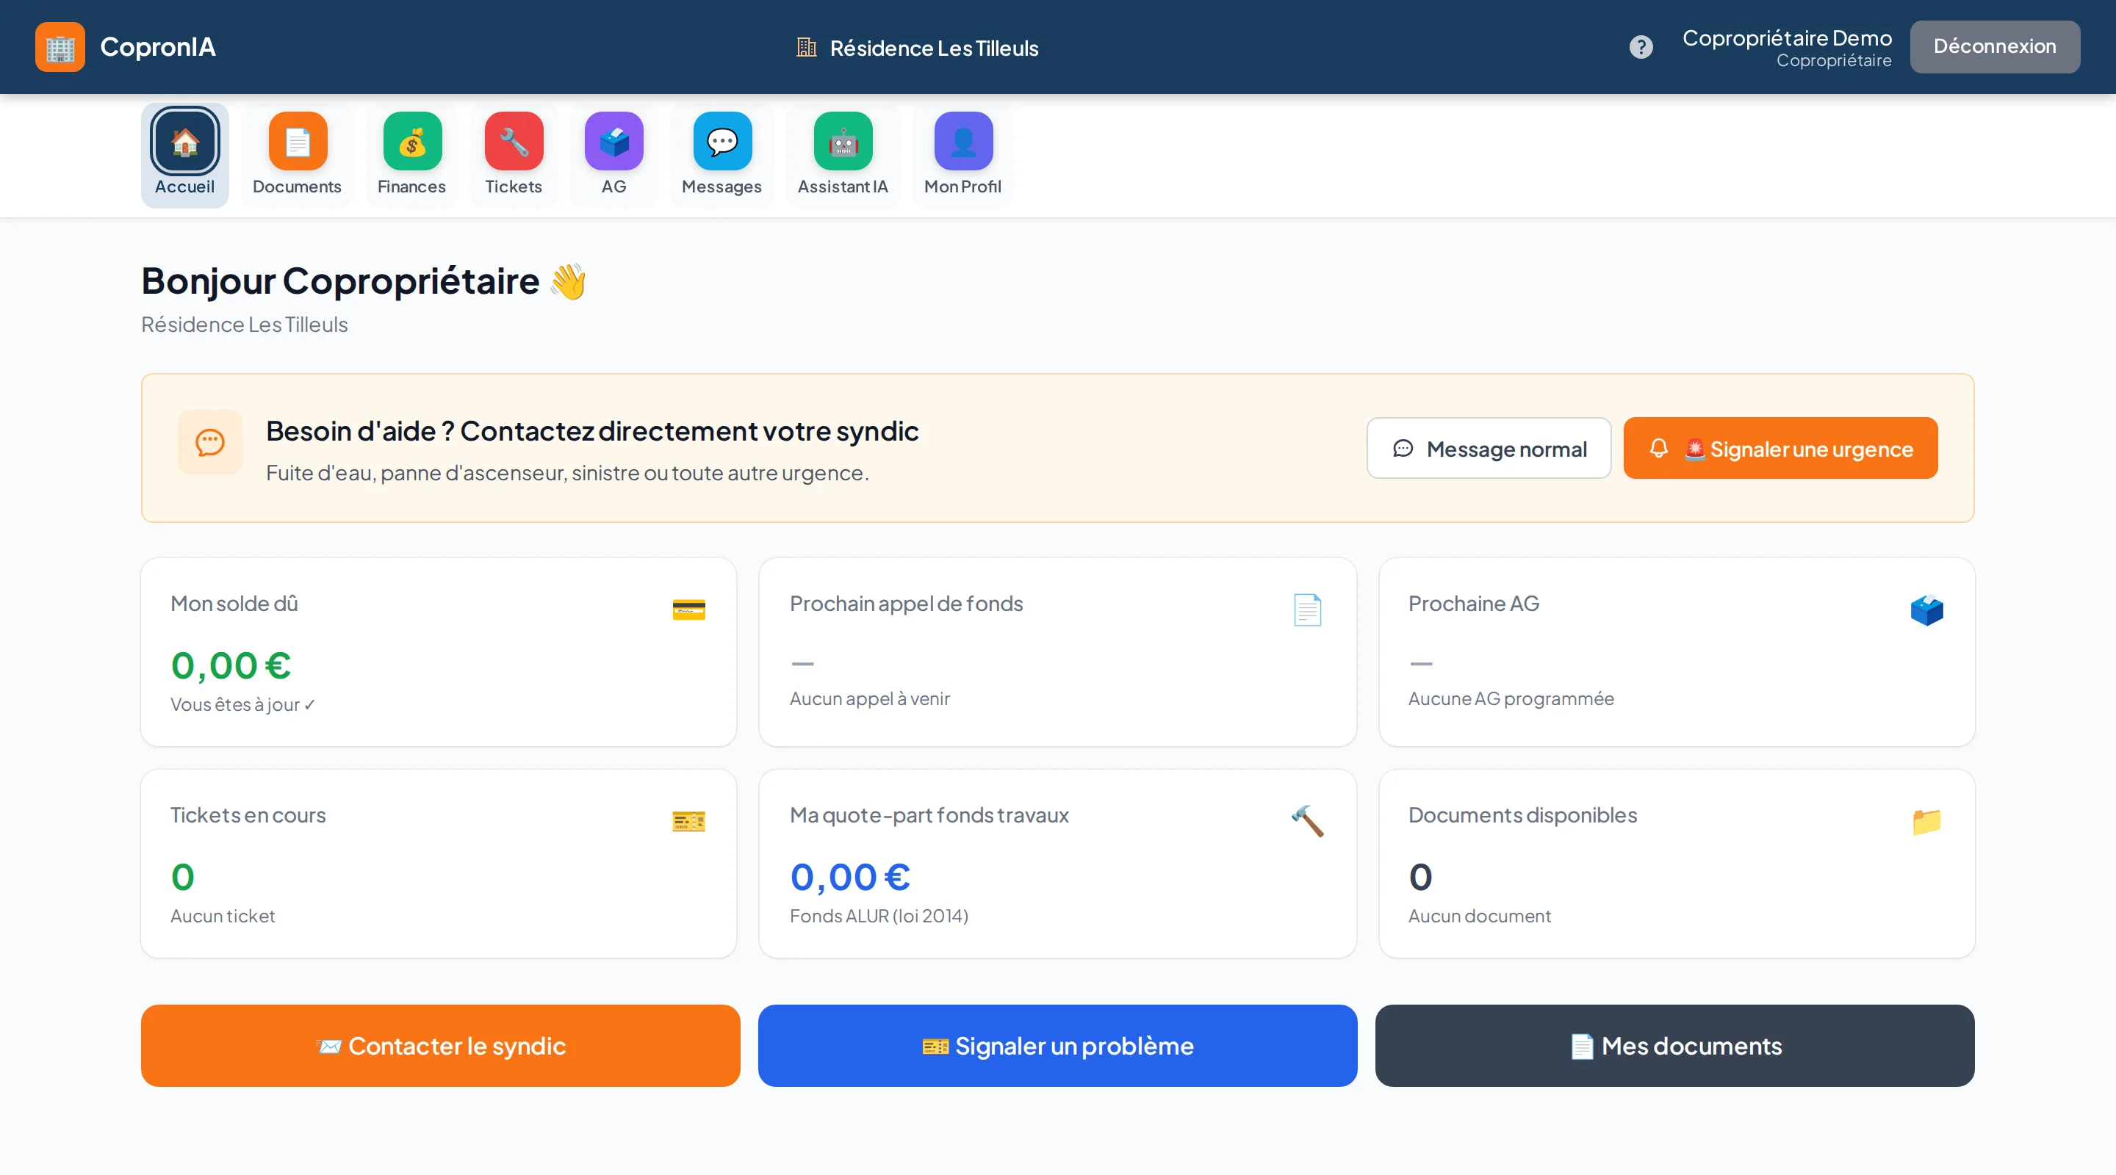Click the Aucun document text

click(x=1480, y=916)
